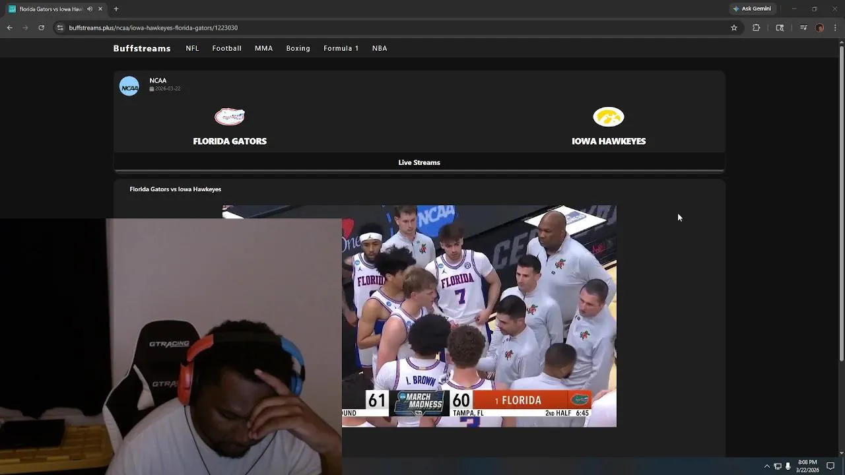Screen dimensions: 845x475
Task: Open a new browser tab
Action: (x=116, y=9)
